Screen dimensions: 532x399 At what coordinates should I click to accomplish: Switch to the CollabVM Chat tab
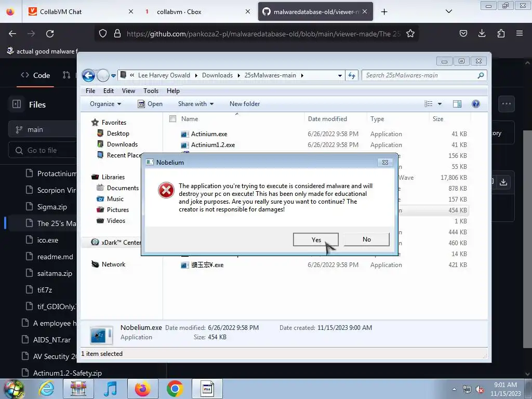coord(81,12)
